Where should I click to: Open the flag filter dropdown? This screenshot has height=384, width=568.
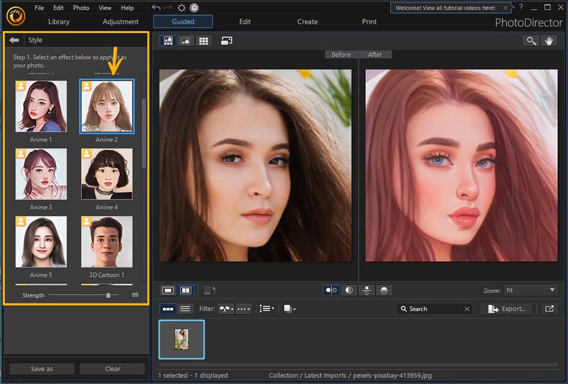226,308
